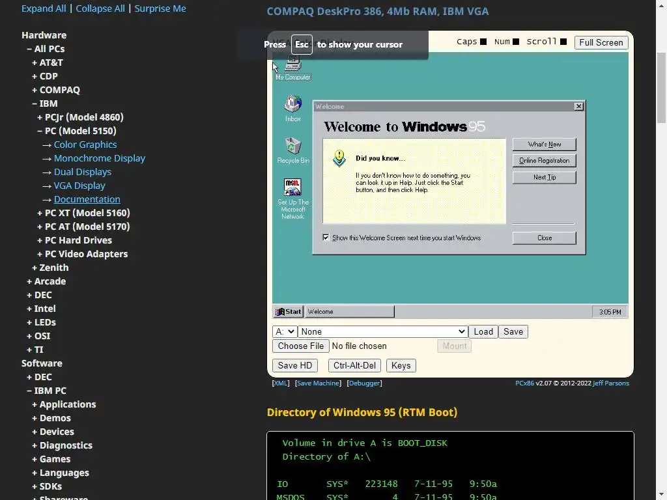
Task: Click Expand All link
Action: pyautogui.click(x=44, y=8)
